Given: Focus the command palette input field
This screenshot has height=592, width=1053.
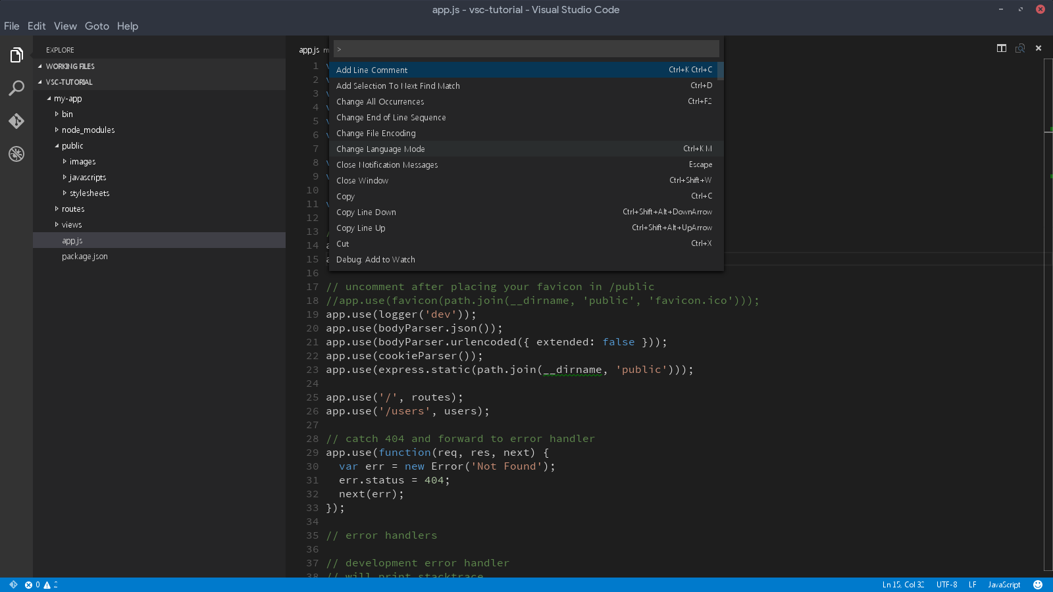Looking at the screenshot, I should (x=526, y=49).
